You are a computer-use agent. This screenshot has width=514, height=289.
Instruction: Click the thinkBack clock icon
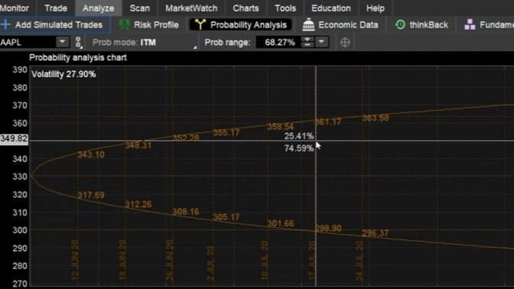coord(400,25)
